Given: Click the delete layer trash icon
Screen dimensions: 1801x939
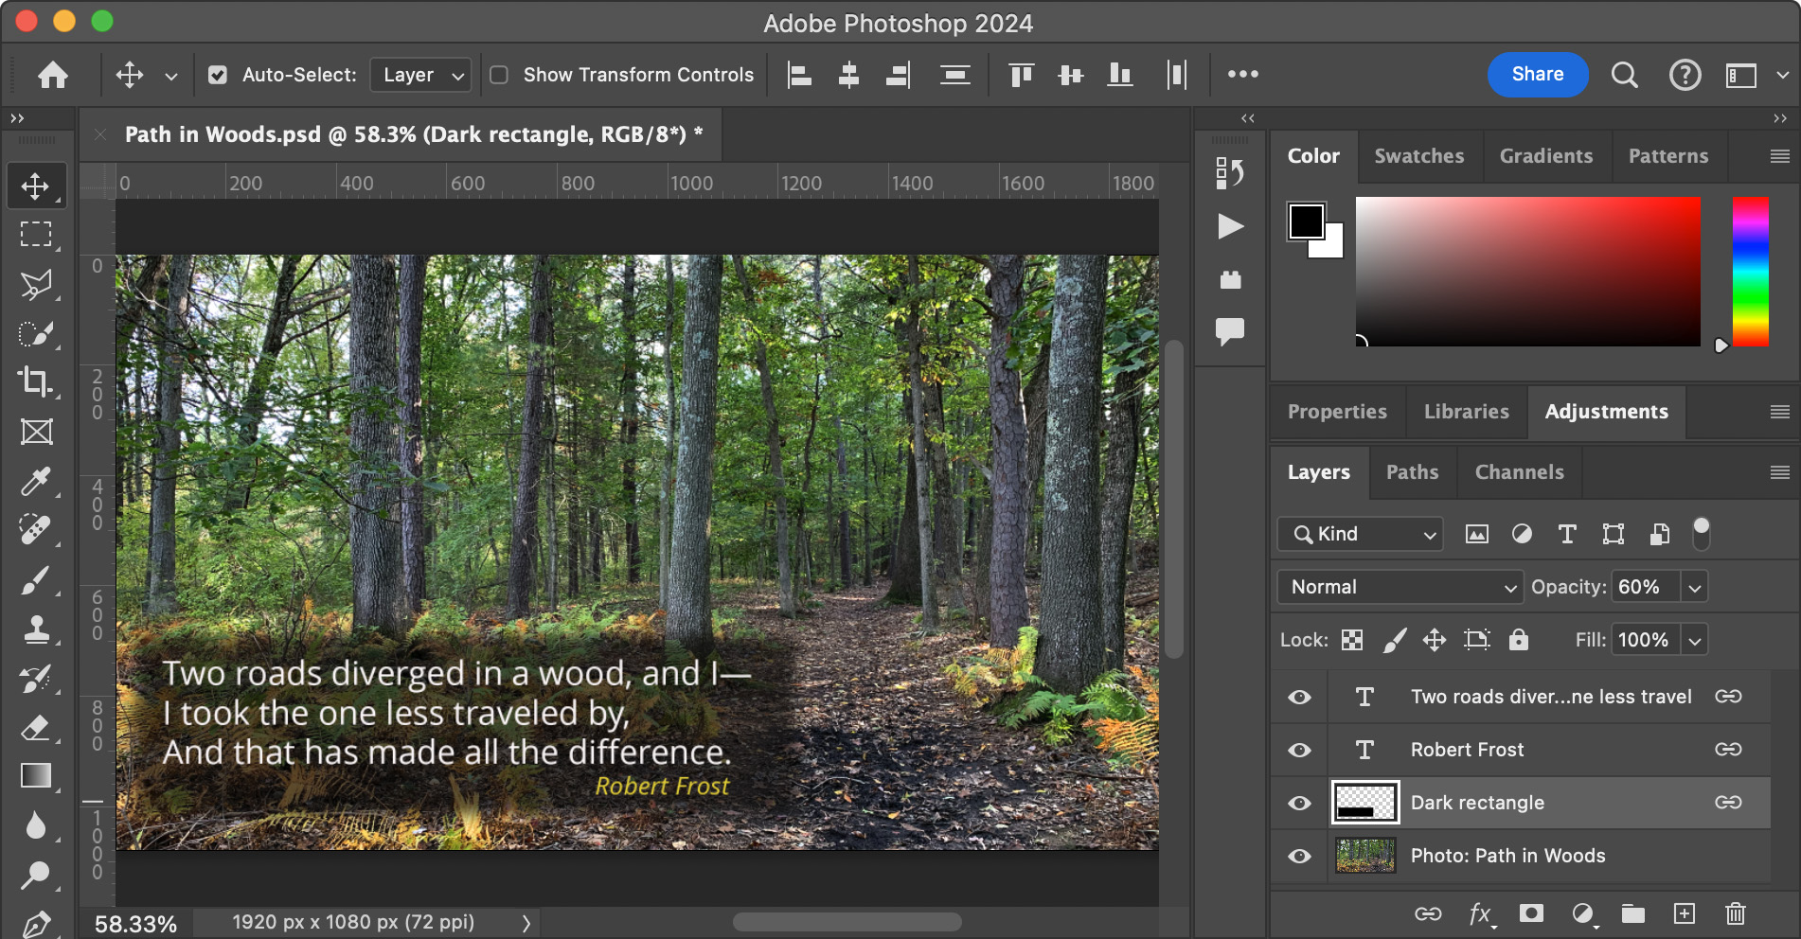Looking at the screenshot, I should (1735, 913).
